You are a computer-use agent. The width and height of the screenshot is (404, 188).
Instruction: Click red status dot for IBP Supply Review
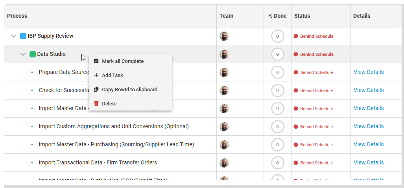point(296,36)
